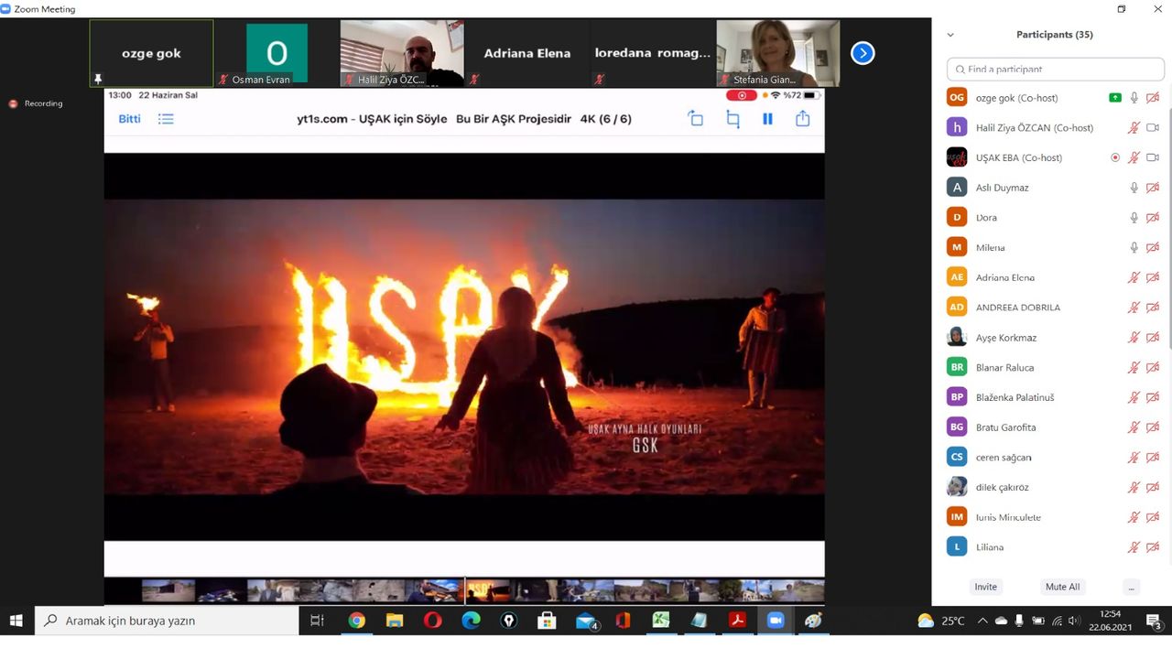This screenshot has width=1172, height=659.
Task: Click the Participants (35) panel title
Action: pos(1055,35)
